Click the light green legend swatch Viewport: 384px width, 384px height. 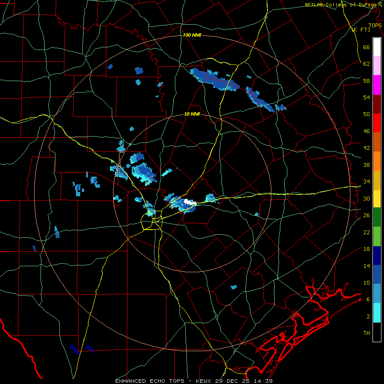(x=377, y=236)
